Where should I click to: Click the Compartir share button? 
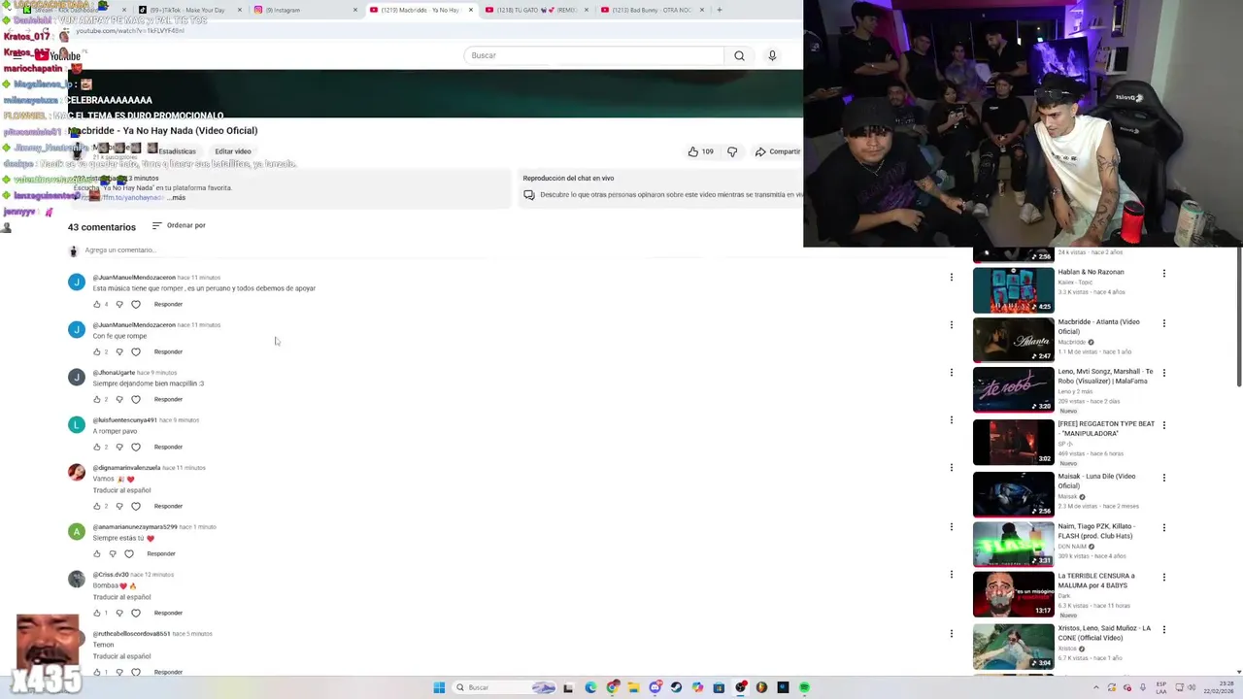778,151
